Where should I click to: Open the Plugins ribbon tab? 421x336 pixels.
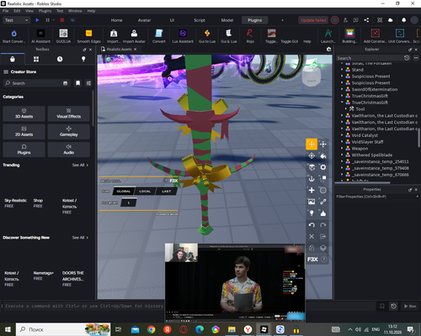point(254,20)
